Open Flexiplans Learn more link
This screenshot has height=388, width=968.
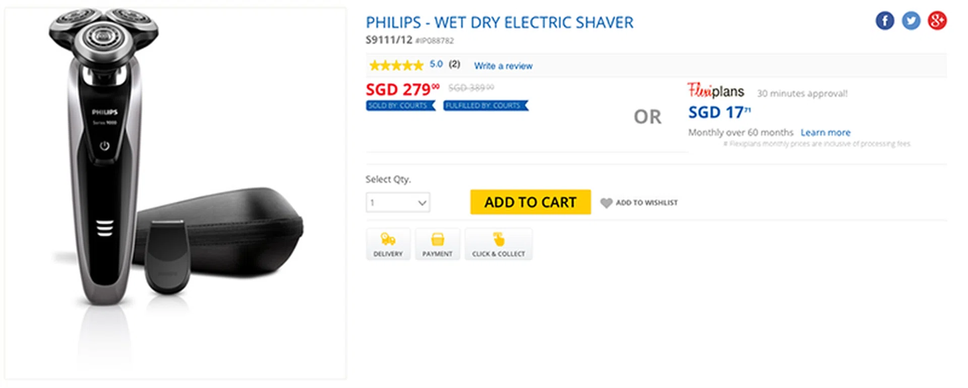coord(825,133)
